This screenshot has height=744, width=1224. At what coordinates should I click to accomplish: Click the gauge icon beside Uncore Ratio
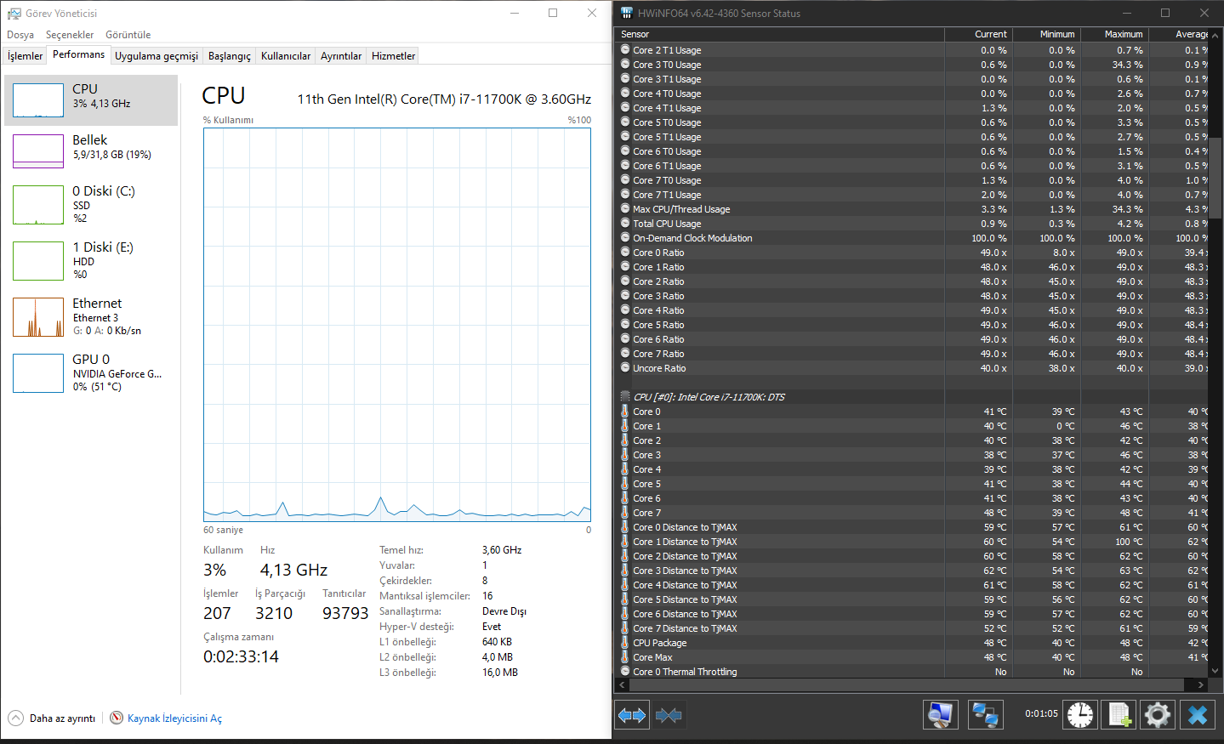(x=625, y=368)
